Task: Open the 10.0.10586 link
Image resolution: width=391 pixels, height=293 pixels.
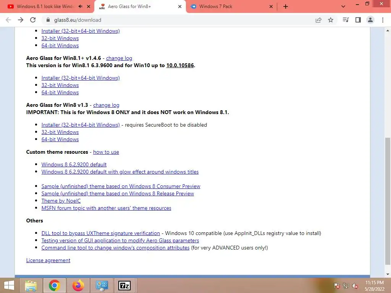Action: click(x=180, y=65)
